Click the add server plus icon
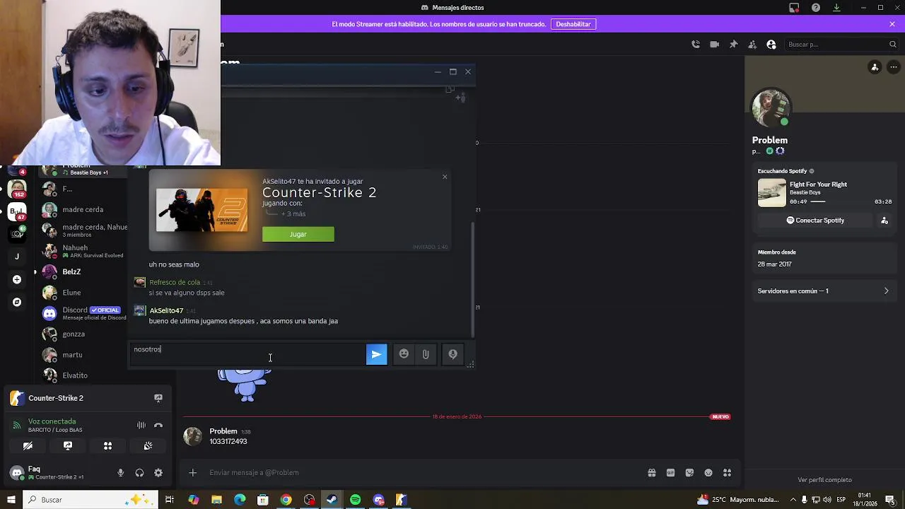 point(17,280)
